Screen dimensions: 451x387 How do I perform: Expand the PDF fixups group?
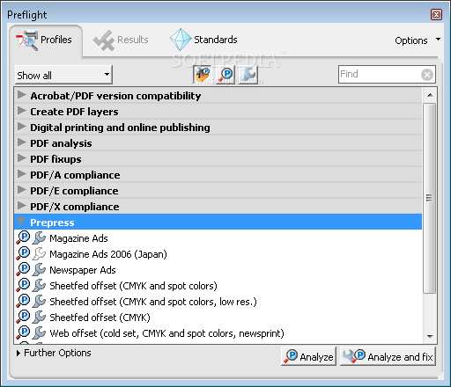pos(21,158)
